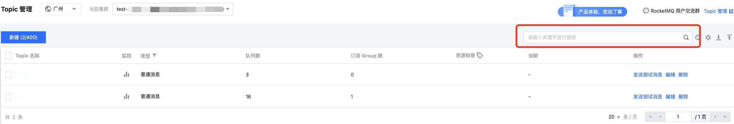Click the resource tag icon in header

click(x=480, y=55)
